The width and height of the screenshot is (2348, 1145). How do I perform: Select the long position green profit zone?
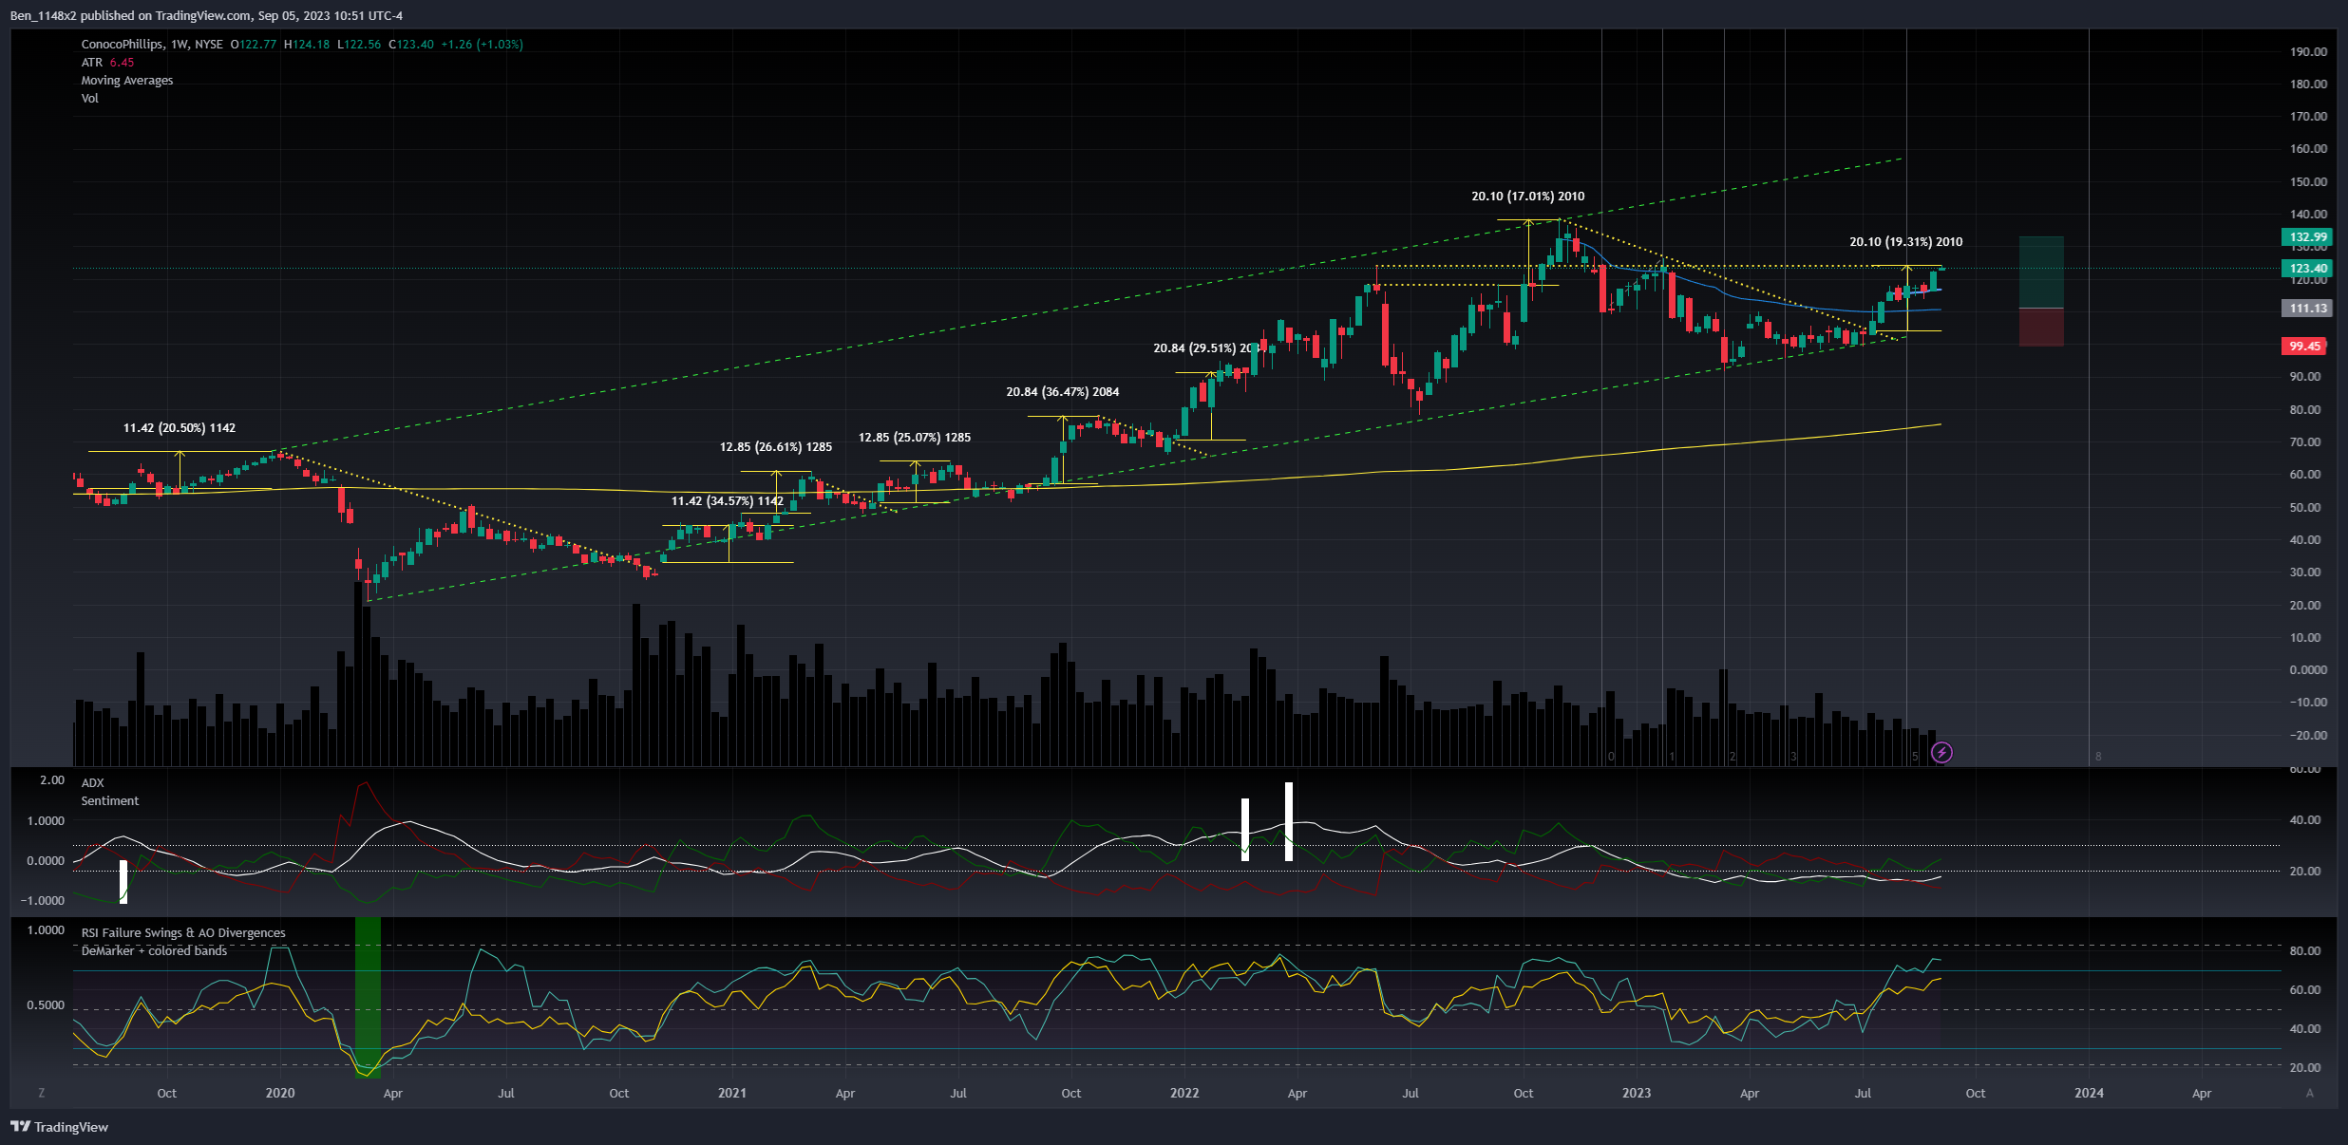(x=2041, y=272)
